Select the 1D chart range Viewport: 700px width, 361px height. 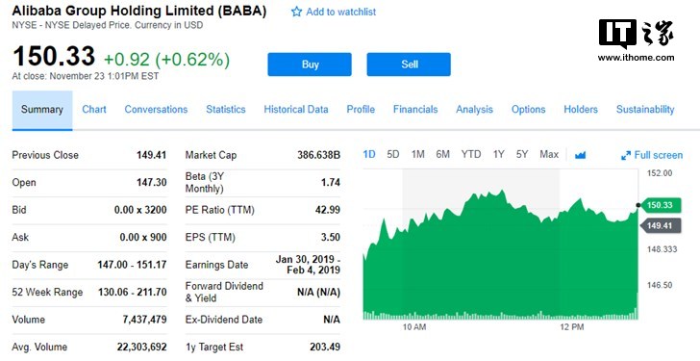(x=369, y=155)
